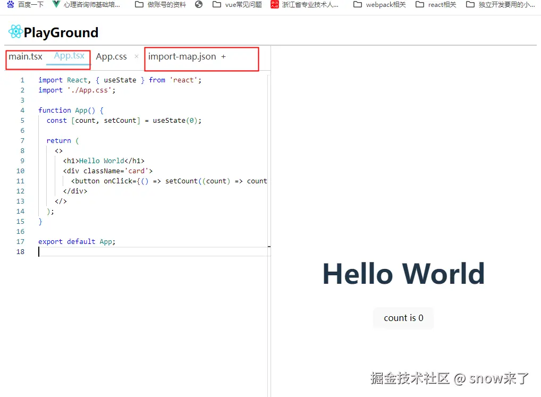Click the PlayGround title
Screen dimensions: 541x397
61,32
